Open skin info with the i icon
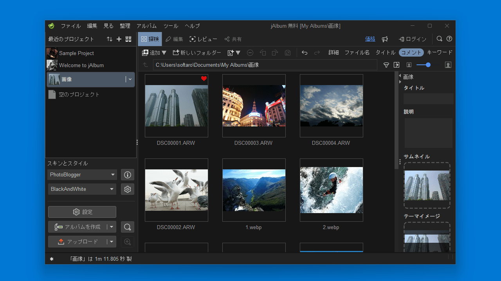 (x=128, y=174)
